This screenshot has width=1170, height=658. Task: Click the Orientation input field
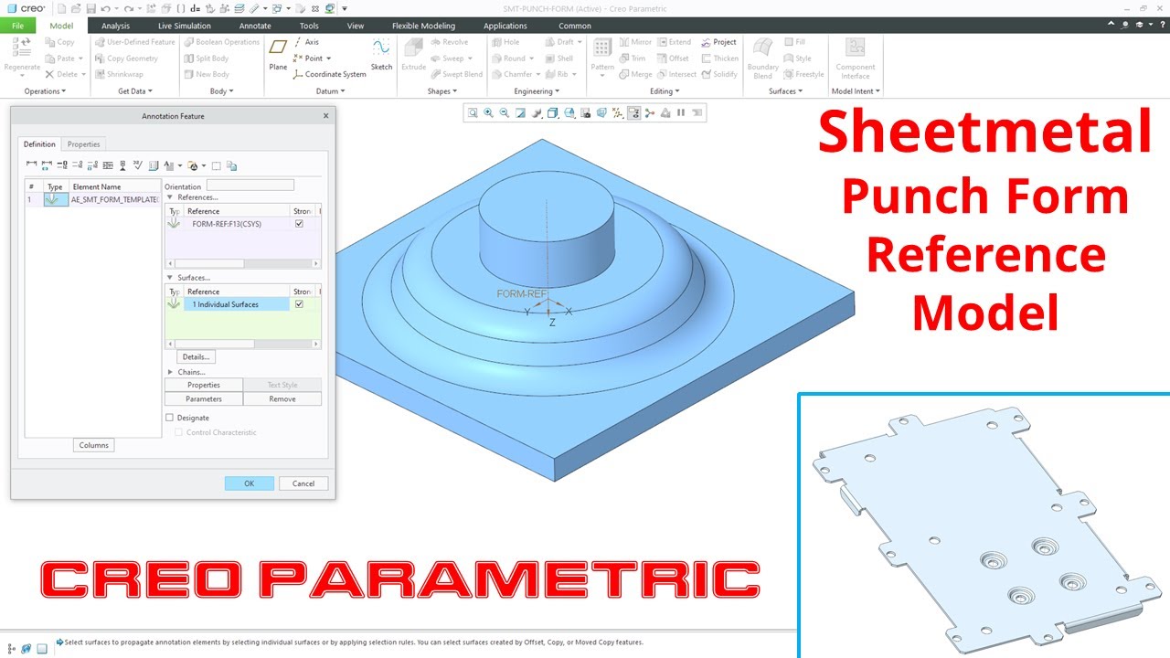pyautogui.click(x=250, y=186)
